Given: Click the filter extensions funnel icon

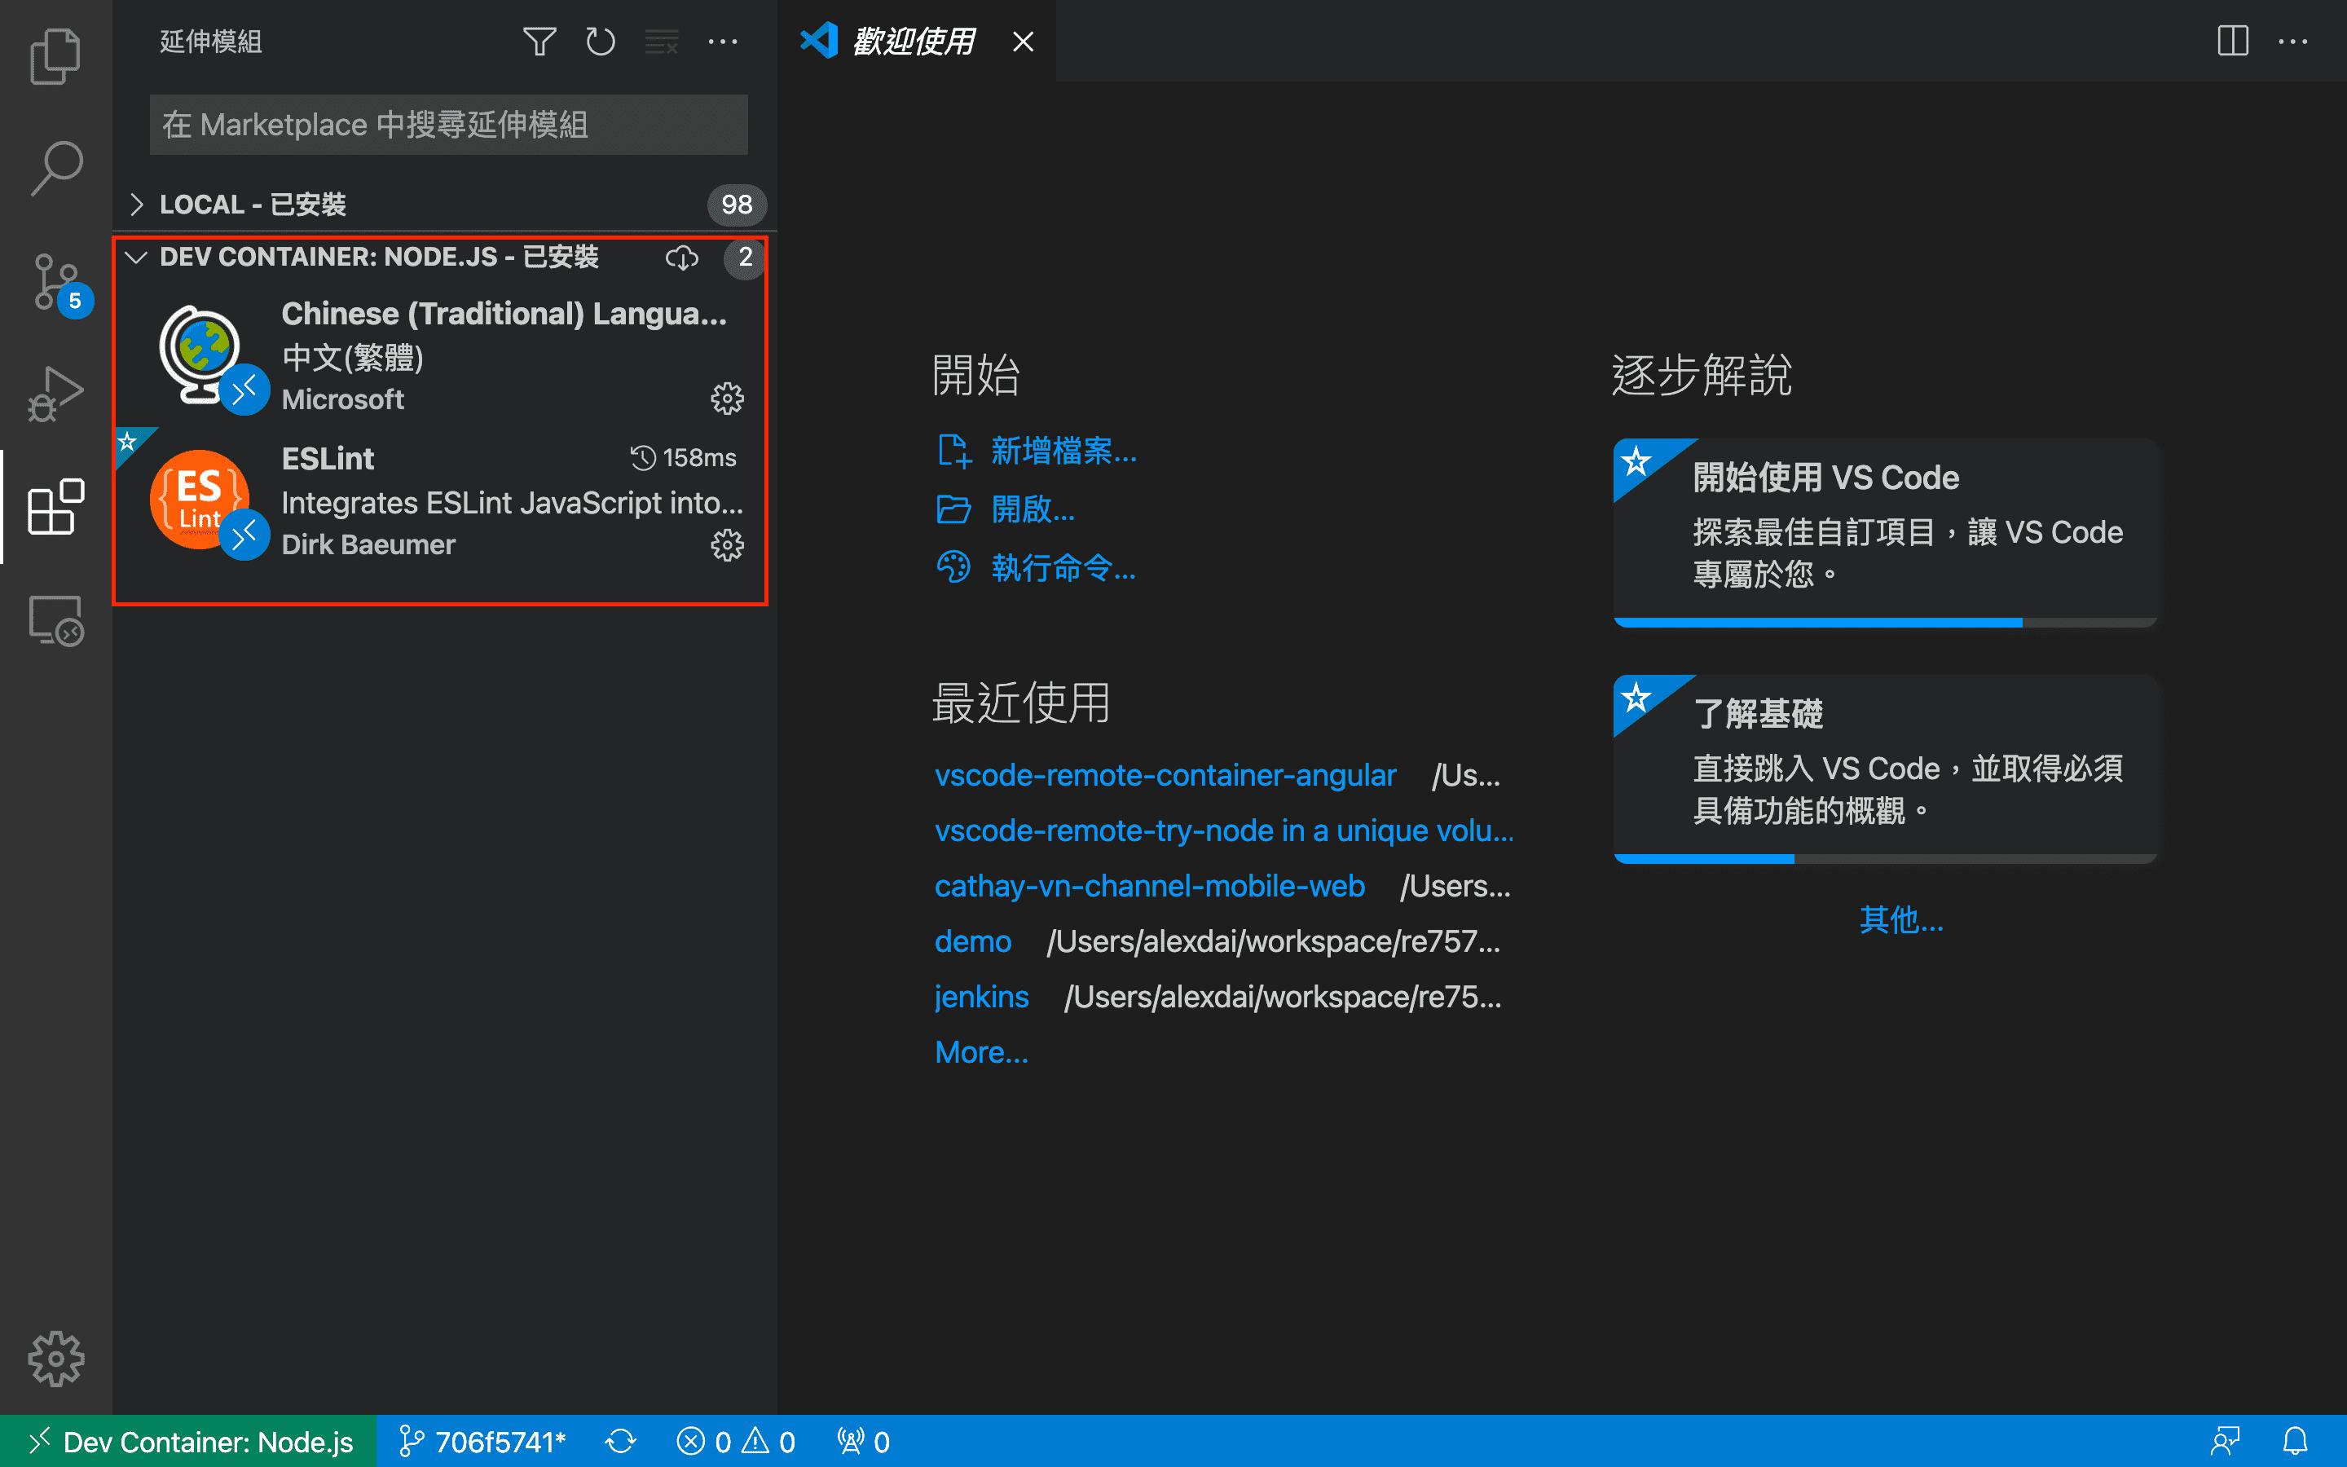Looking at the screenshot, I should (539, 42).
